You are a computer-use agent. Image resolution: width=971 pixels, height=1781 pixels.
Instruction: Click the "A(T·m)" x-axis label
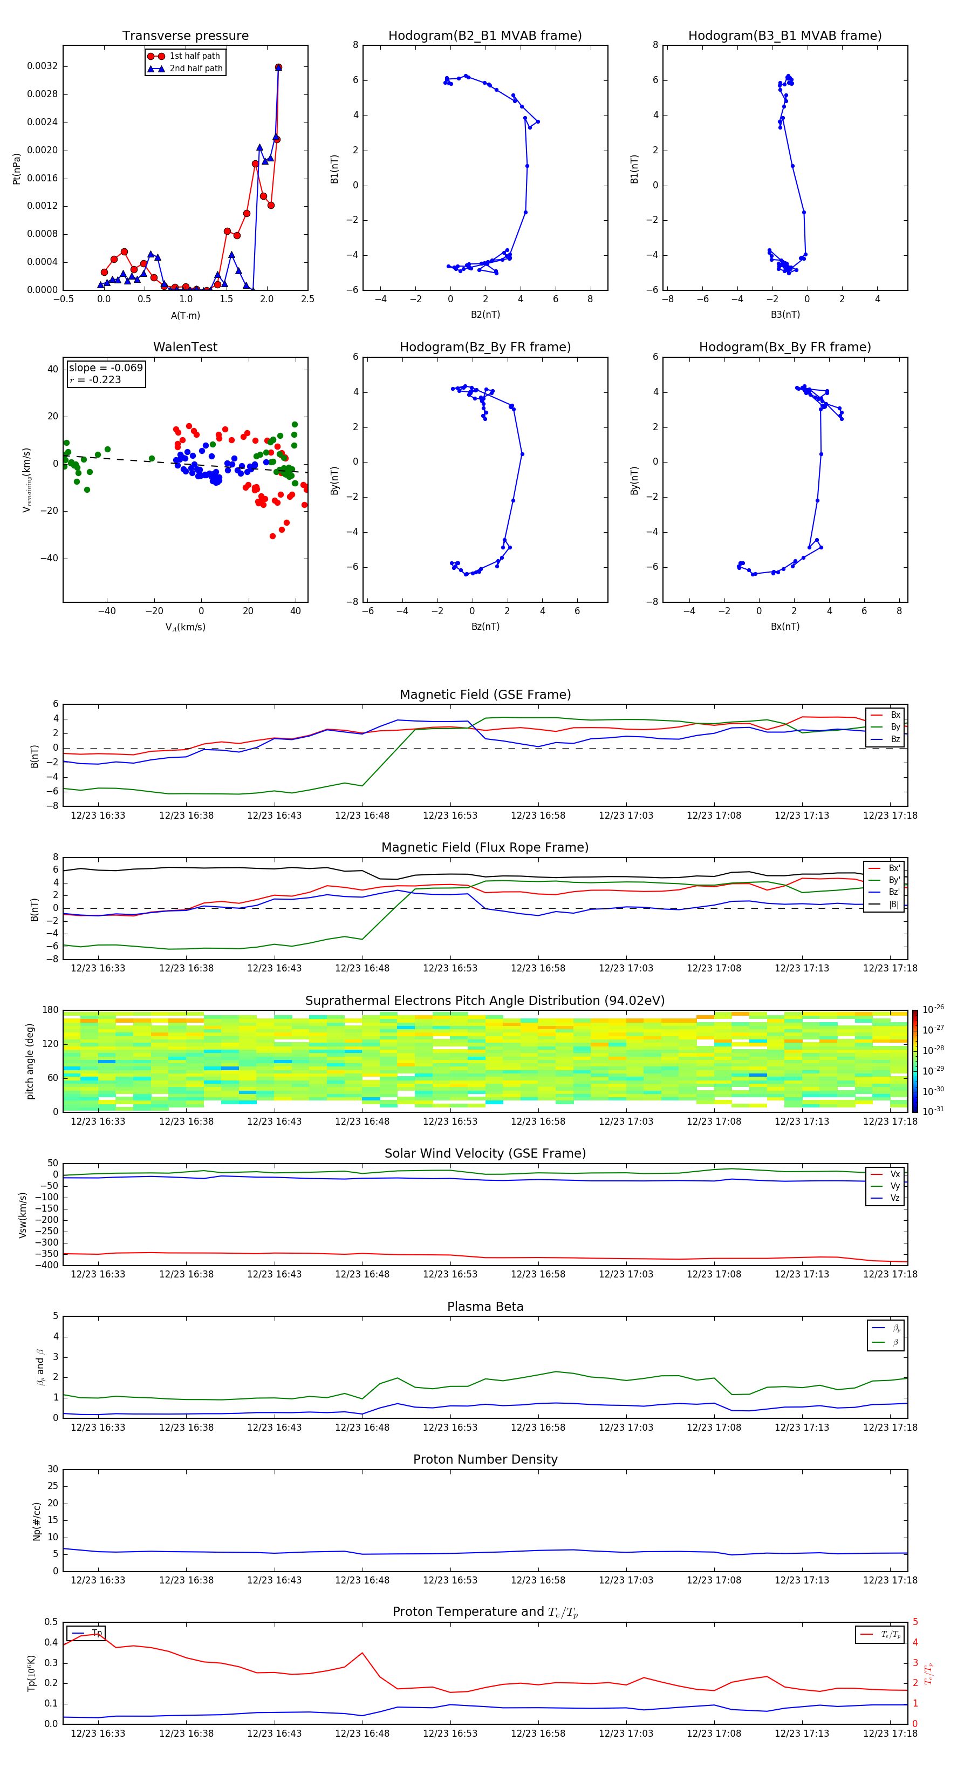[185, 315]
